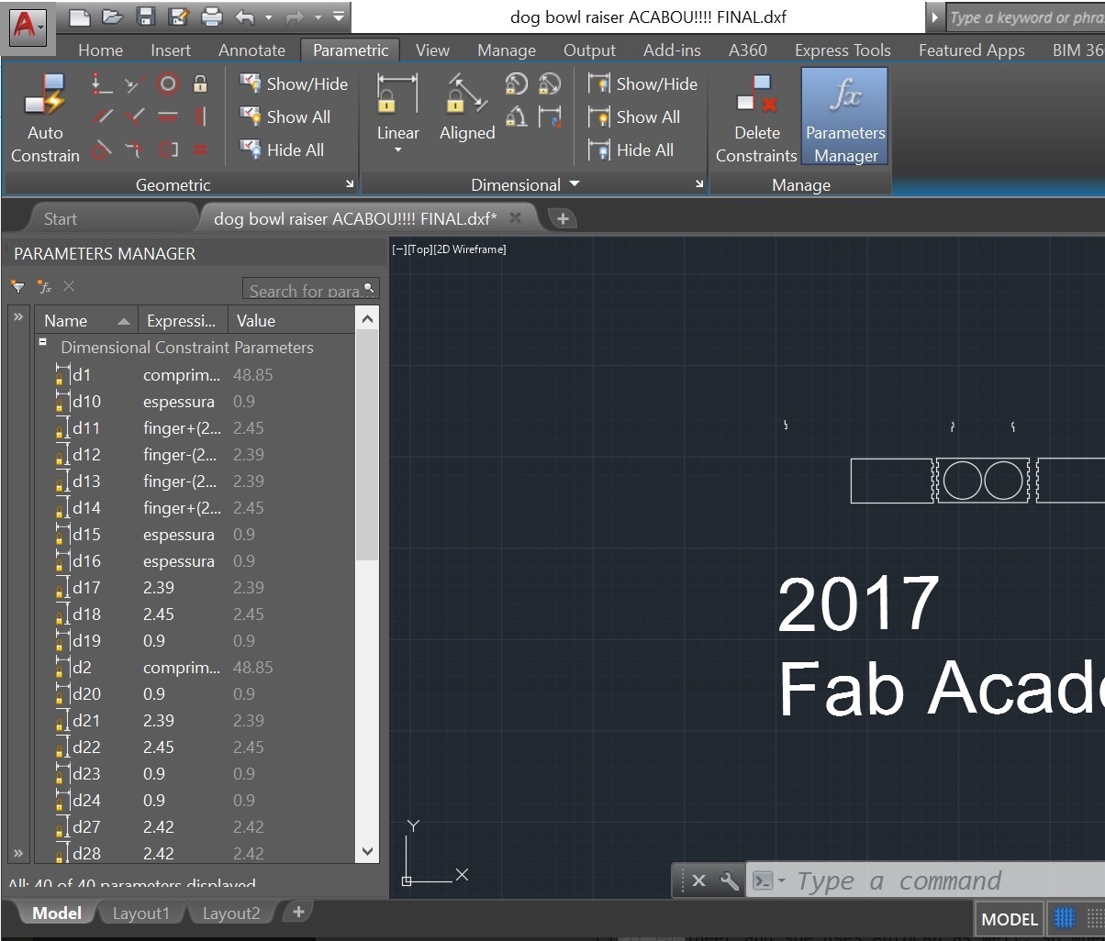Click the Delete Constraints tool
This screenshot has width=1105, height=941.
(756, 118)
